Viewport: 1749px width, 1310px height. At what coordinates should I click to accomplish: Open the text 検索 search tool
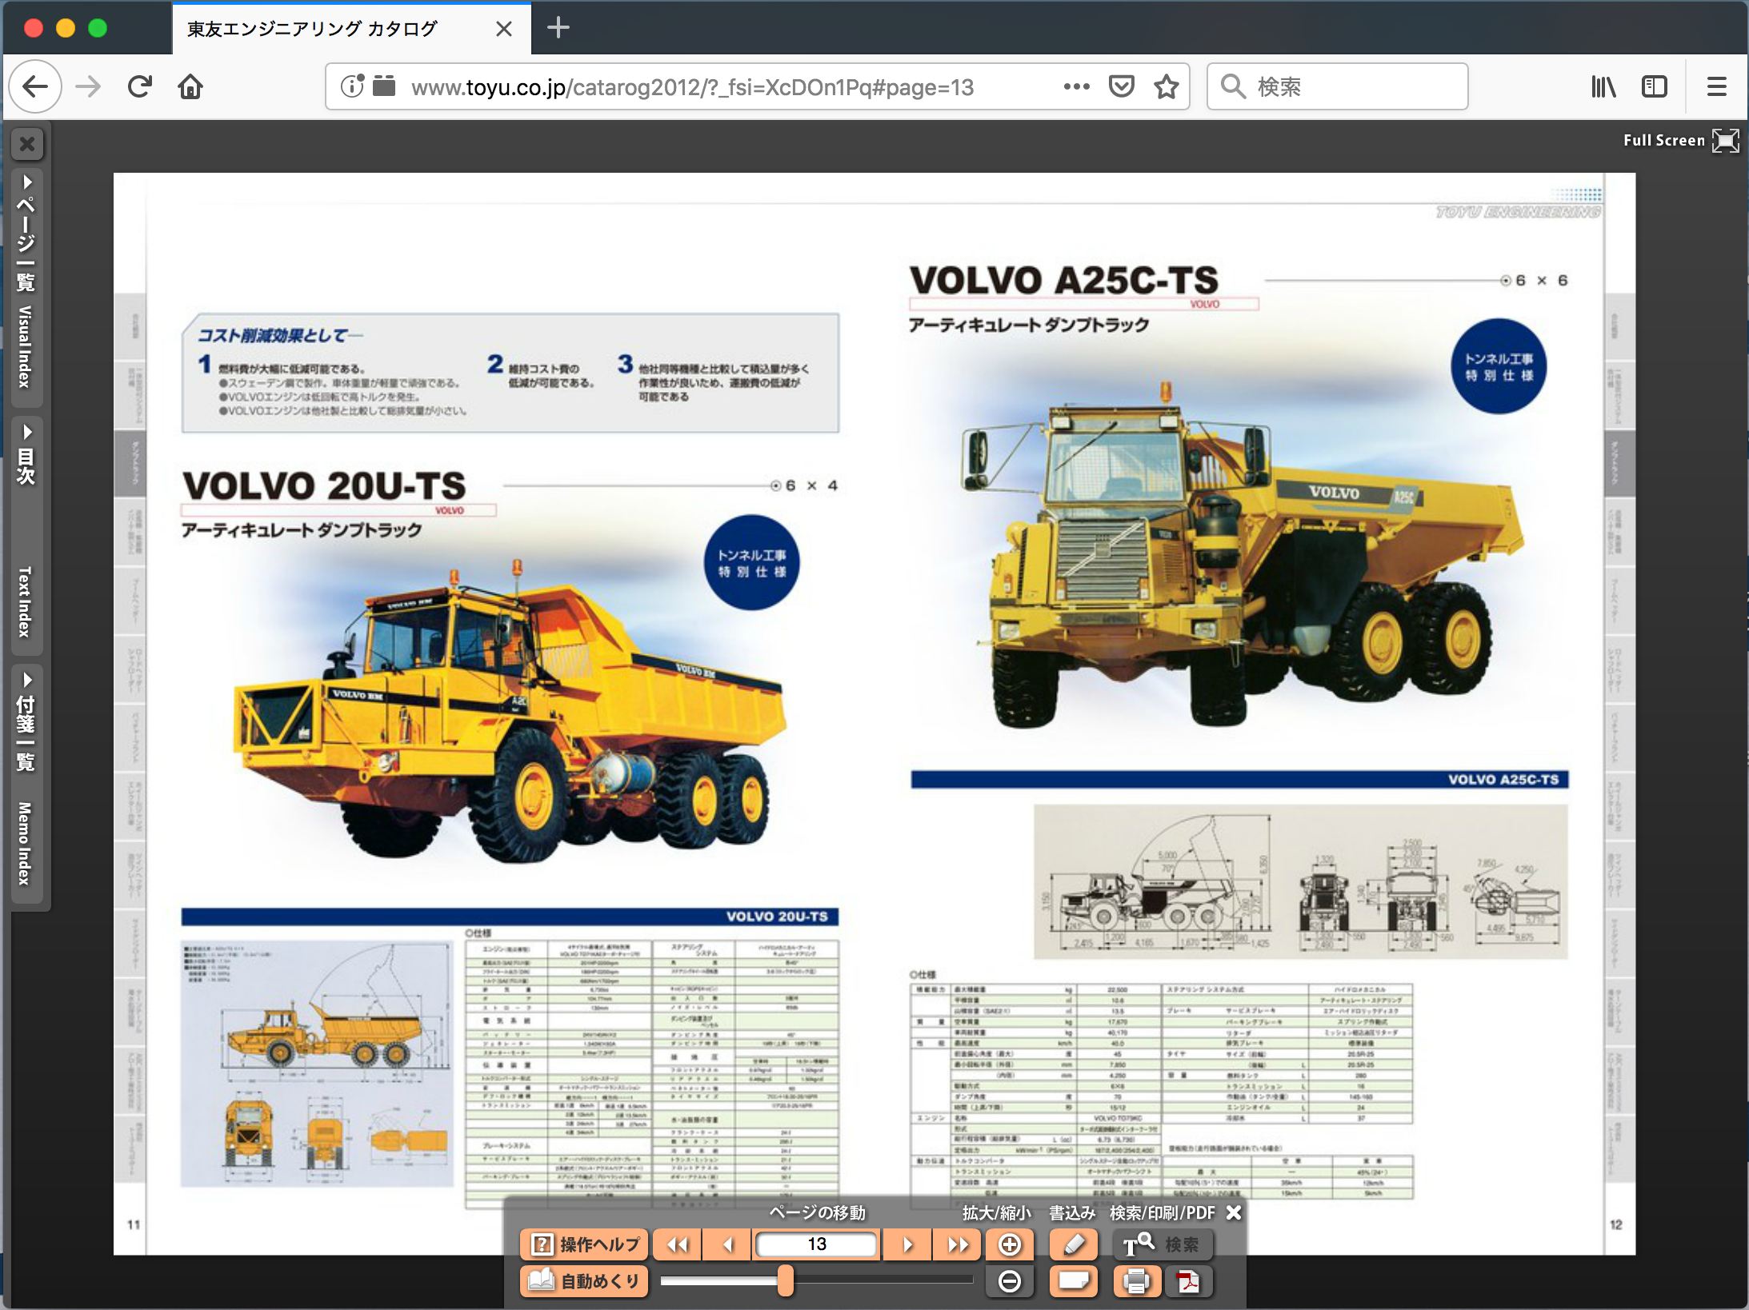pyautogui.click(x=1162, y=1244)
